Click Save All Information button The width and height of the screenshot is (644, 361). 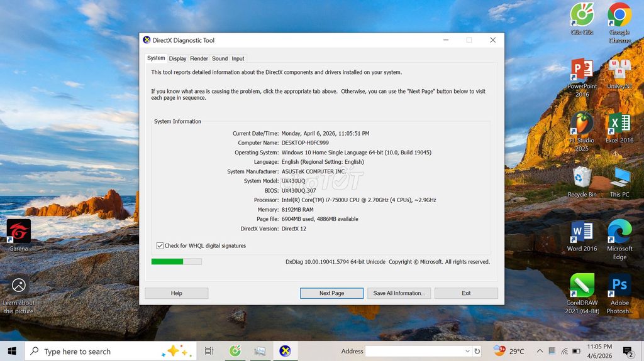[x=399, y=293]
